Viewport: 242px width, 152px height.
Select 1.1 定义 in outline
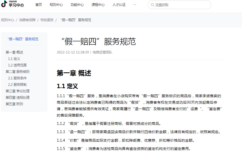(x=14, y=59)
